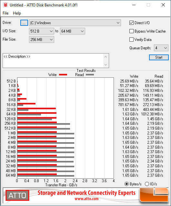The width and height of the screenshot is (171, 206).
Task: Click the ATTO Disk Benchmark title bar icon
Action: 5,5
